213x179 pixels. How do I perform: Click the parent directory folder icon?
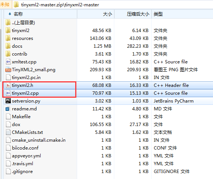click(8, 23)
